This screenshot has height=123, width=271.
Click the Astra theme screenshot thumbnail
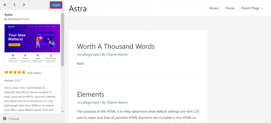[32, 45]
